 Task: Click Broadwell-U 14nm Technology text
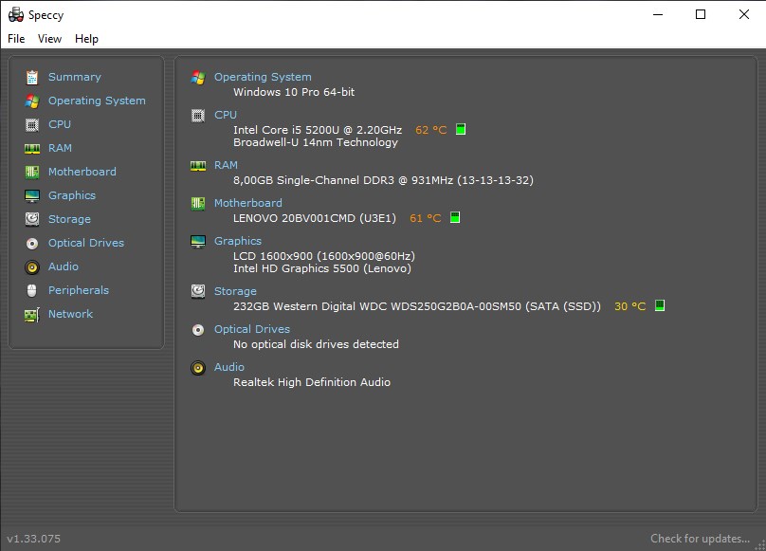tap(316, 142)
